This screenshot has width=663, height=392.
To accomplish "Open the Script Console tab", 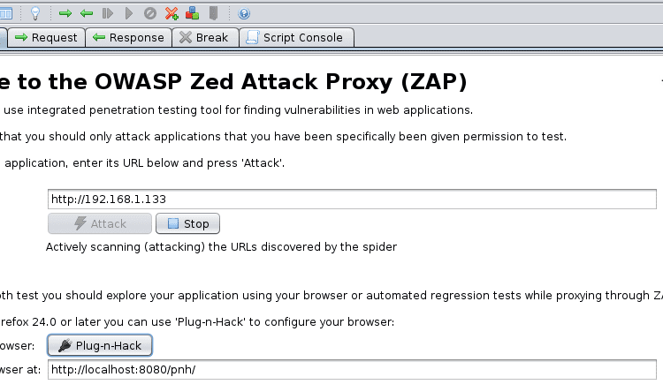I will [296, 38].
